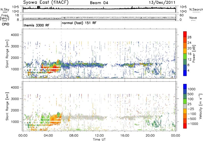This screenshot has height=141, width=203.
Task: Click the date '13/Dec/2011'
Action: [x=162, y=3]
